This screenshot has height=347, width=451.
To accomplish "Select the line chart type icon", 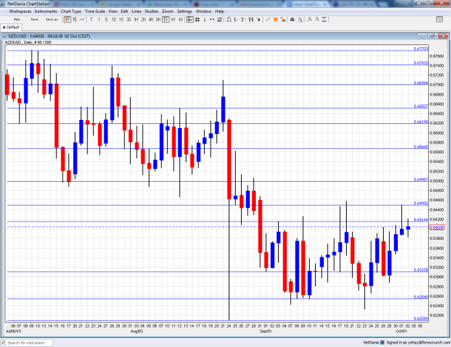I will point(82,20).
